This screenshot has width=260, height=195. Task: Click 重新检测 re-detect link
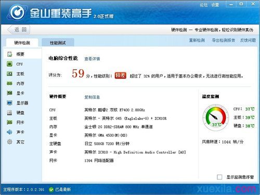click(x=197, y=40)
